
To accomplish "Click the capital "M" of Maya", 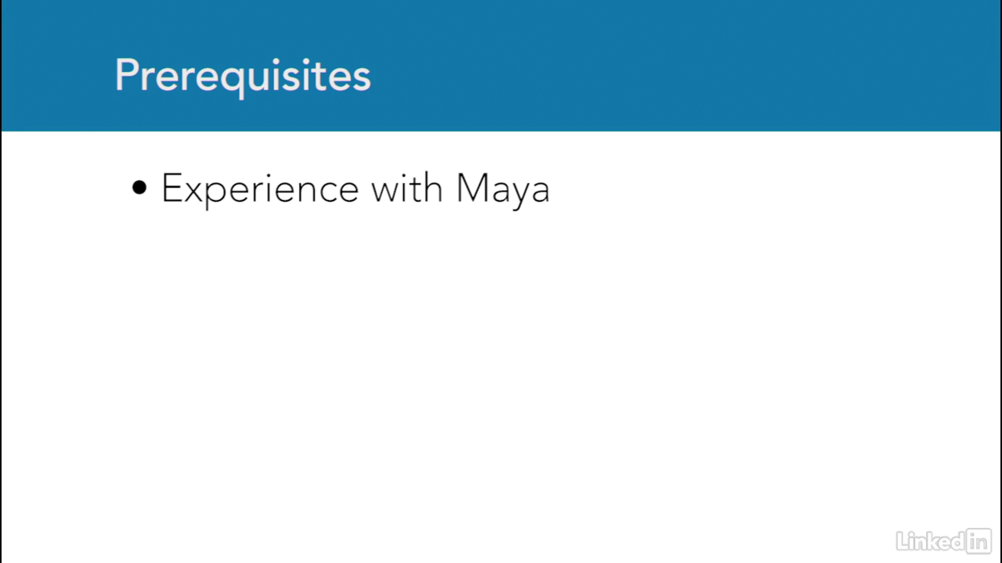I will pos(472,188).
